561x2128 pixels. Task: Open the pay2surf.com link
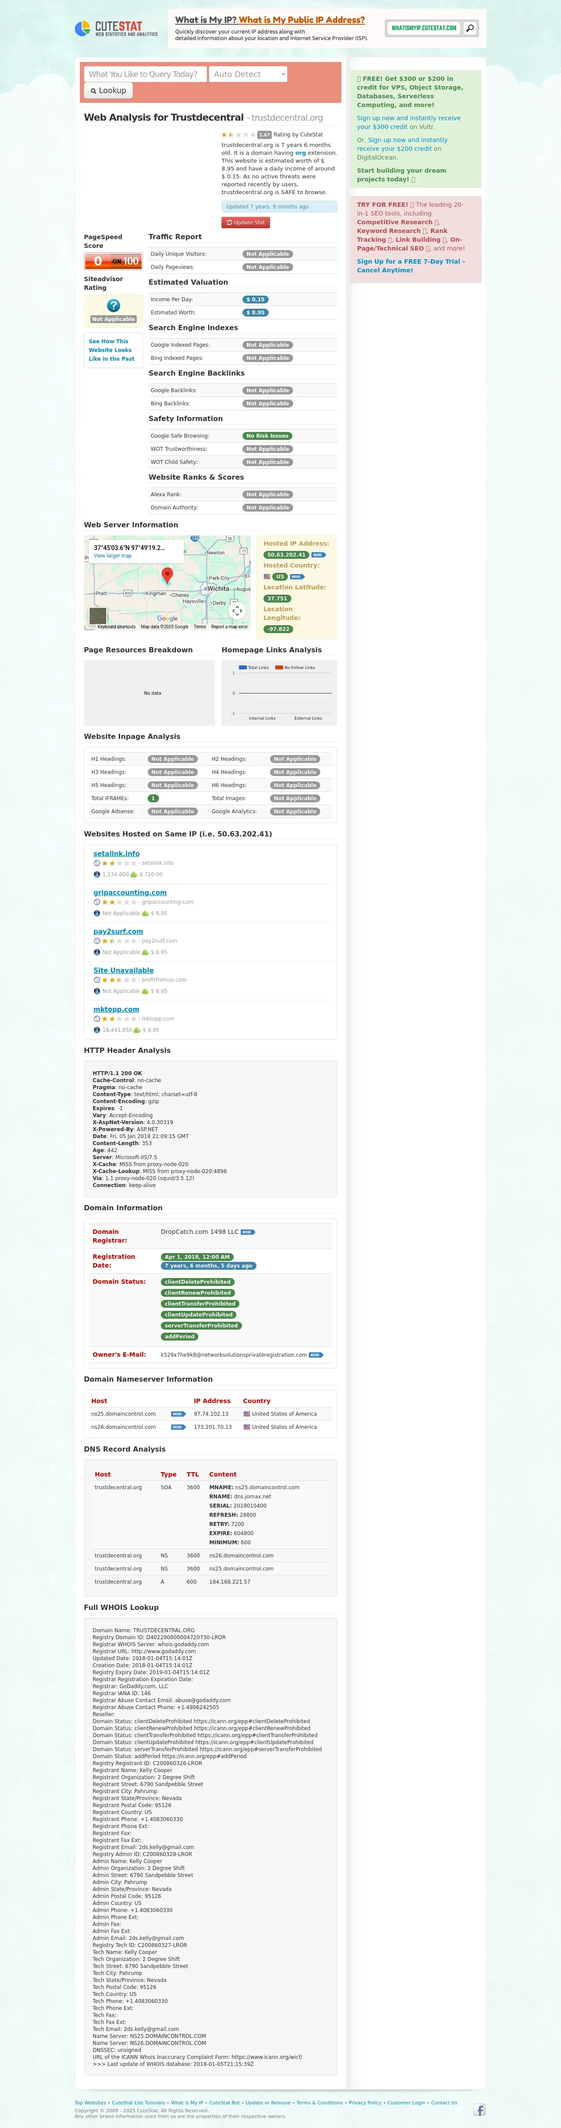pyautogui.click(x=118, y=931)
